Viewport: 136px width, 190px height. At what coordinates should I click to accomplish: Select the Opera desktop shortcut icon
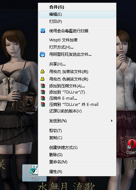point(132,144)
